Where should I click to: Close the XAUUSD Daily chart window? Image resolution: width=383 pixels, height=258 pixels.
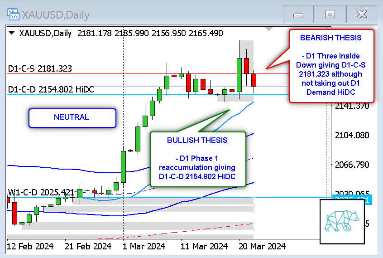(362, 15)
